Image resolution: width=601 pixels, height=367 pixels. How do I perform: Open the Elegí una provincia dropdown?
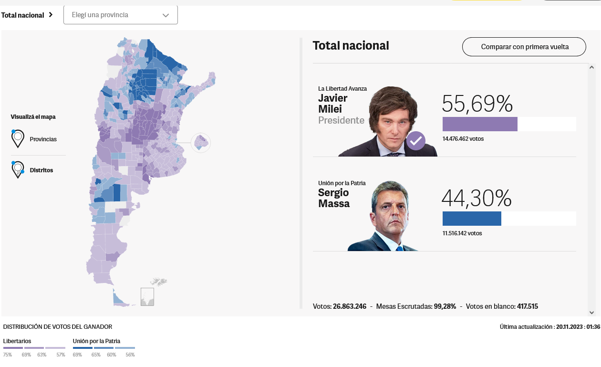pos(121,15)
